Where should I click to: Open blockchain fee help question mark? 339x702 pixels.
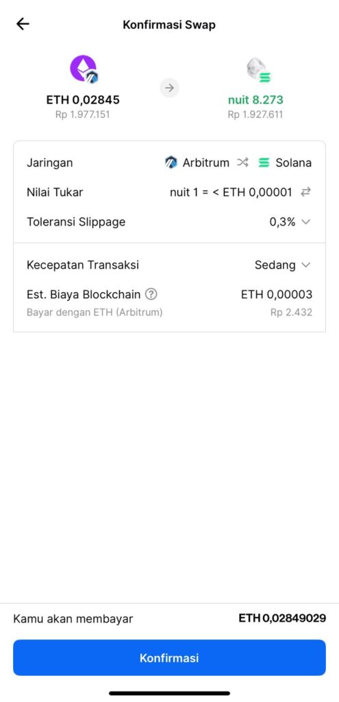(151, 294)
